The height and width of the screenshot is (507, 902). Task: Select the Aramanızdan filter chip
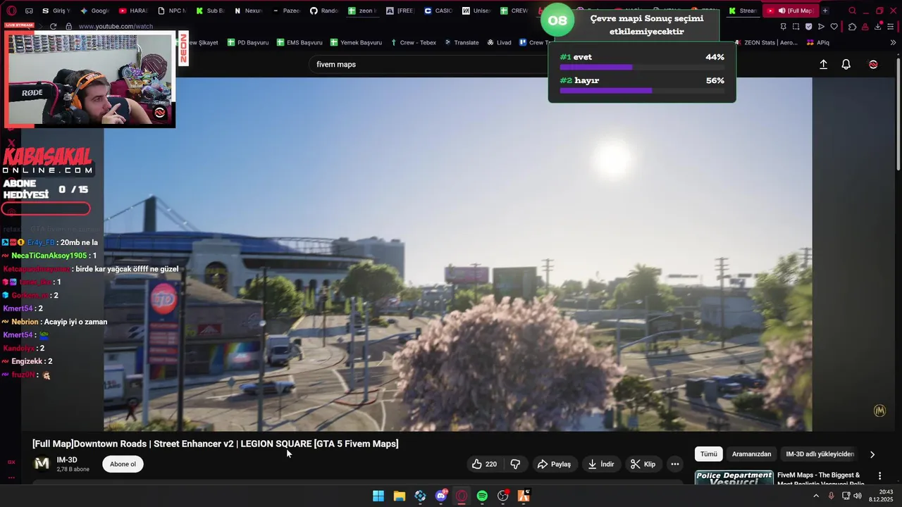(x=751, y=454)
